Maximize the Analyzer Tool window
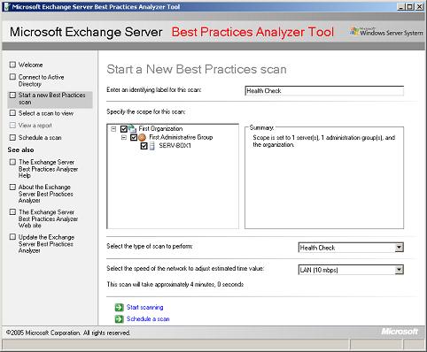Screen dimensions: 427x352 410,7
